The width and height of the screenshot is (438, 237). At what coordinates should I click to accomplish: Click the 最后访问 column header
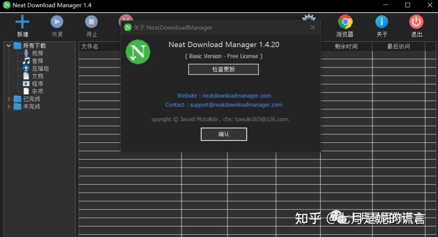click(x=399, y=46)
